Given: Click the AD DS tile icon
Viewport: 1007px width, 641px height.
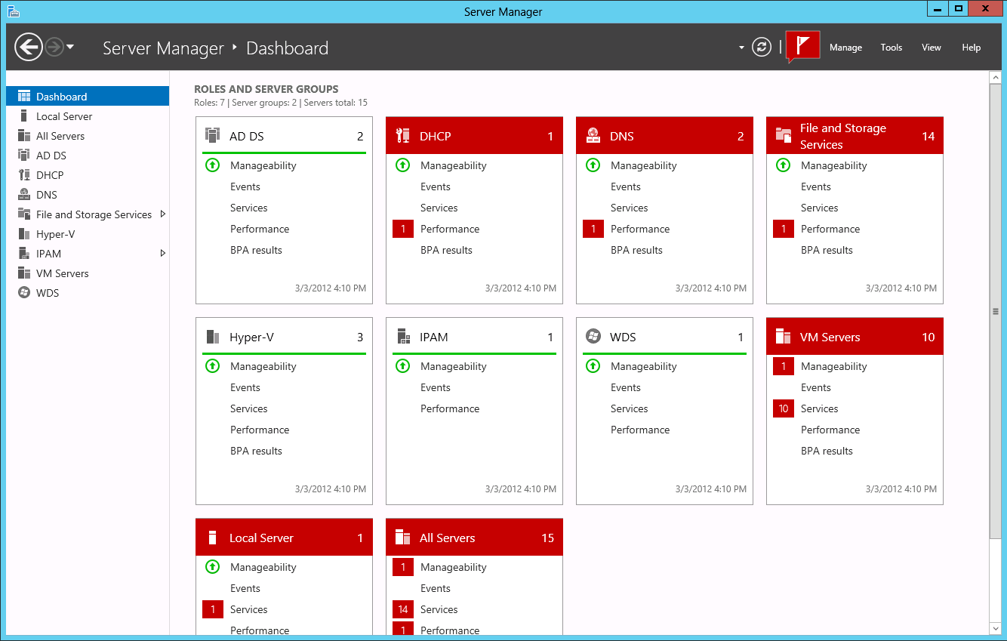Looking at the screenshot, I should (x=212, y=136).
